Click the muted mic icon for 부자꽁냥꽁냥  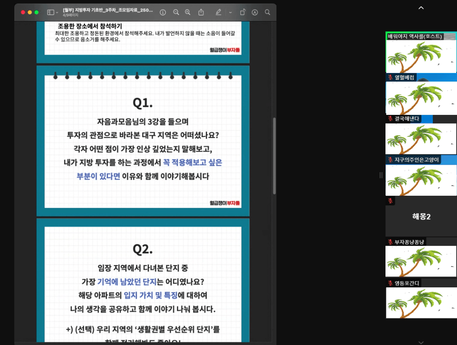[390, 242]
